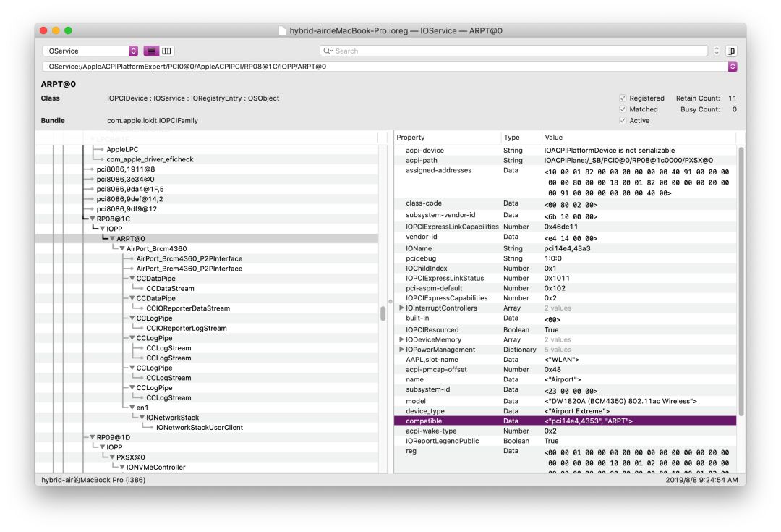Screen dimensions: 781x532
Task: Open the IOService plane dropdown
Action: (x=90, y=51)
